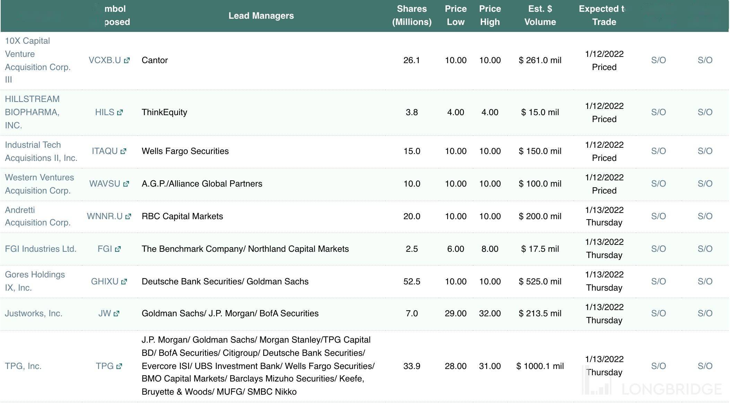730x403 pixels.
Task: Click the external link icon after ITAQU
Action: pyautogui.click(x=123, y=151)
